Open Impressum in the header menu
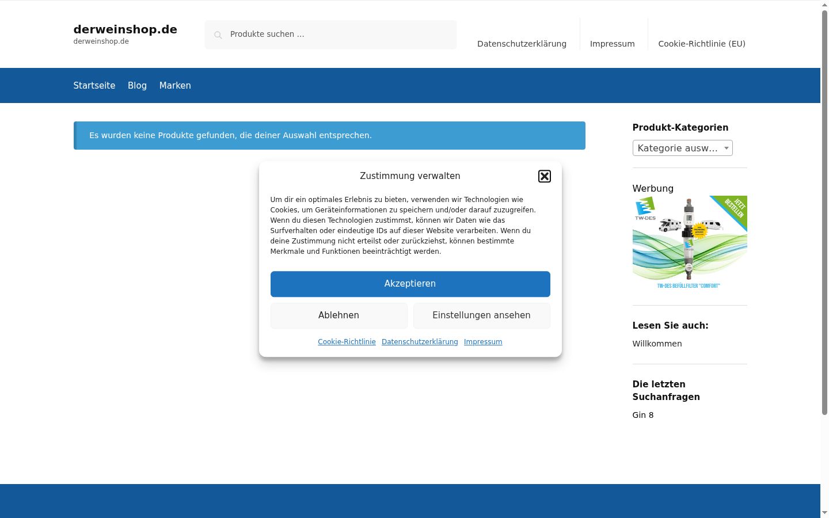 pos(612,44)
